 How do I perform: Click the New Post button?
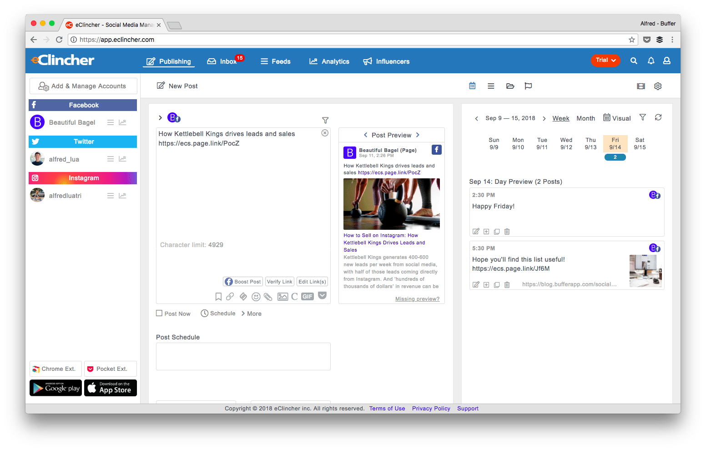[x=177, y=86]
